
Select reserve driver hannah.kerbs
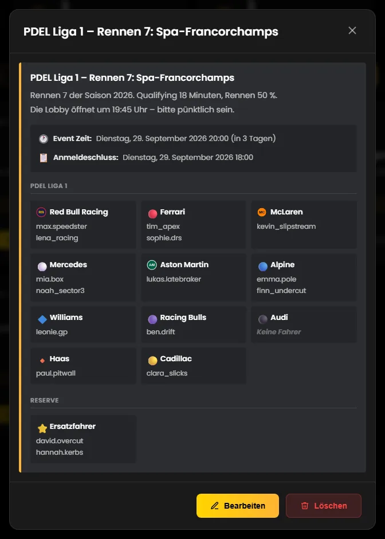60,452
